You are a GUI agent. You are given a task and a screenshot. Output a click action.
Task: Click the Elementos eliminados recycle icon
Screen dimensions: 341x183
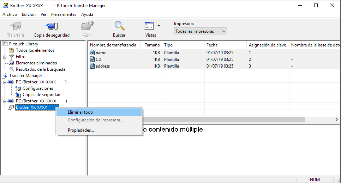11,63
